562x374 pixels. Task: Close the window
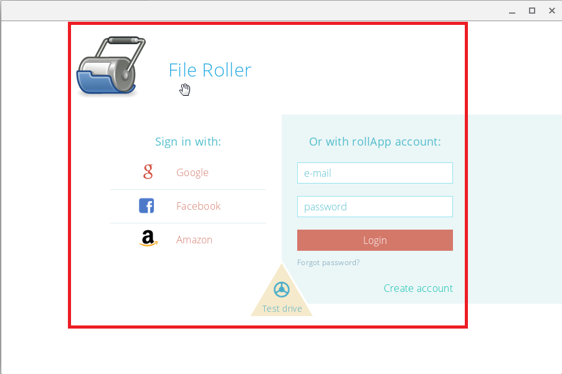pyautogui.click(x=552, y=11)
